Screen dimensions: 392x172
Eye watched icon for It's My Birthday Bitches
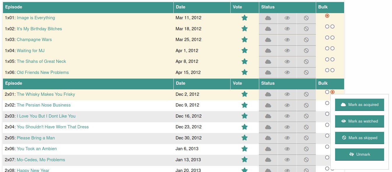287,29
